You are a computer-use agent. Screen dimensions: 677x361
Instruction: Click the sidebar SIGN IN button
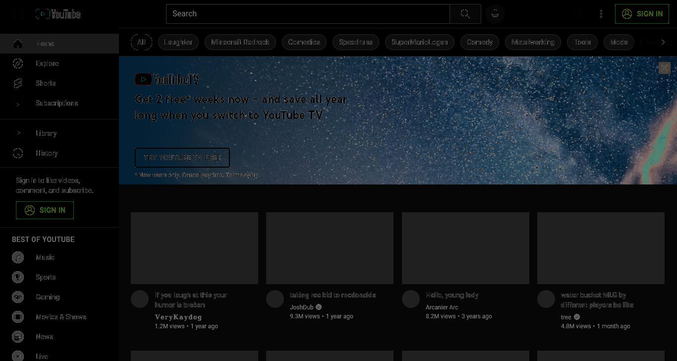(x=45, y=210)
